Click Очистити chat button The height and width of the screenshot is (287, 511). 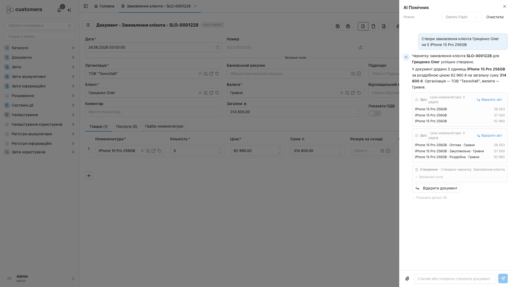[x=495, y=17]
